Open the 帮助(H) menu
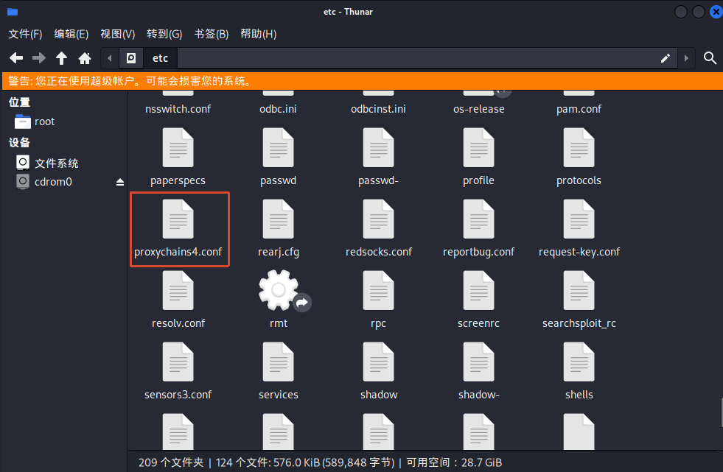 (259, 34)
